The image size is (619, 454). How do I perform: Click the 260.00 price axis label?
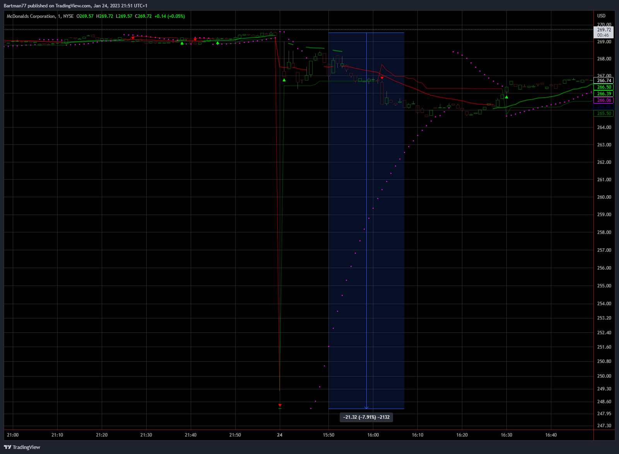click(x=604, y=197)
